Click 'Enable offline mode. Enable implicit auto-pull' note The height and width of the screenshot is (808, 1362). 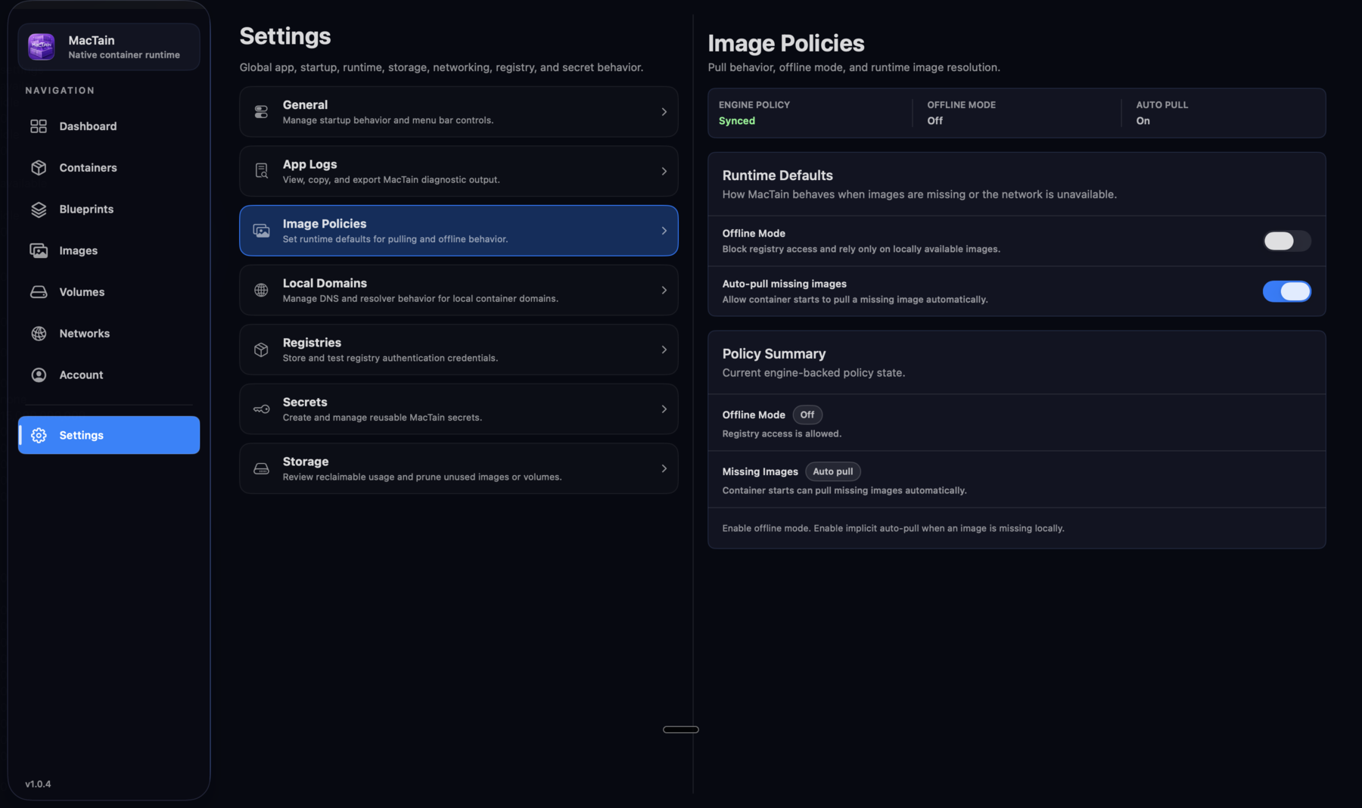pyautogui.click(x=893, y=528)
